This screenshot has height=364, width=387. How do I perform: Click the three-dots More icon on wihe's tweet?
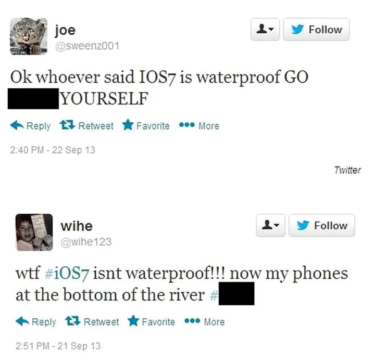click(192, 321)
